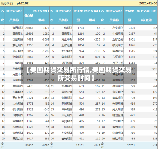Select 平安期货 company name
Viewport: 158px width, 149px height.
pyautogui.click(x=118, y=121)
